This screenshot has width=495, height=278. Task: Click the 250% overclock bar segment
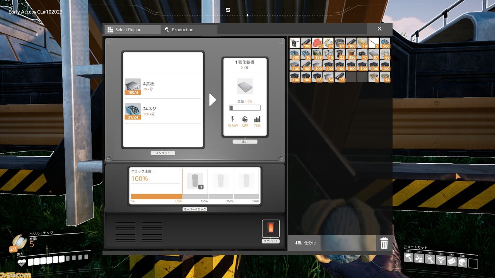(246, 197)
